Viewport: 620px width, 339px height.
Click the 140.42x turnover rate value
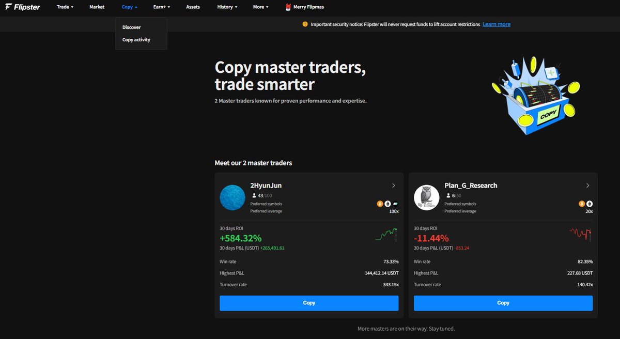[x=584, y=285]
